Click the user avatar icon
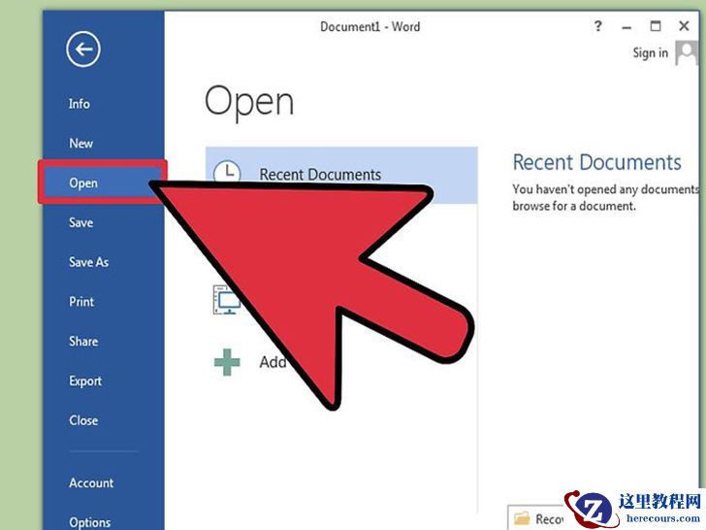Viewport: 706px width, 530px height. [x=687, y=52]
